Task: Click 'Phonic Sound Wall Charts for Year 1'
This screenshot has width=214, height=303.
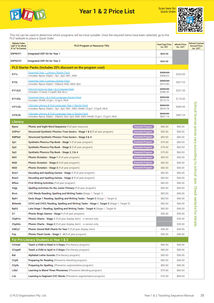Action: (x=49, y=229)
